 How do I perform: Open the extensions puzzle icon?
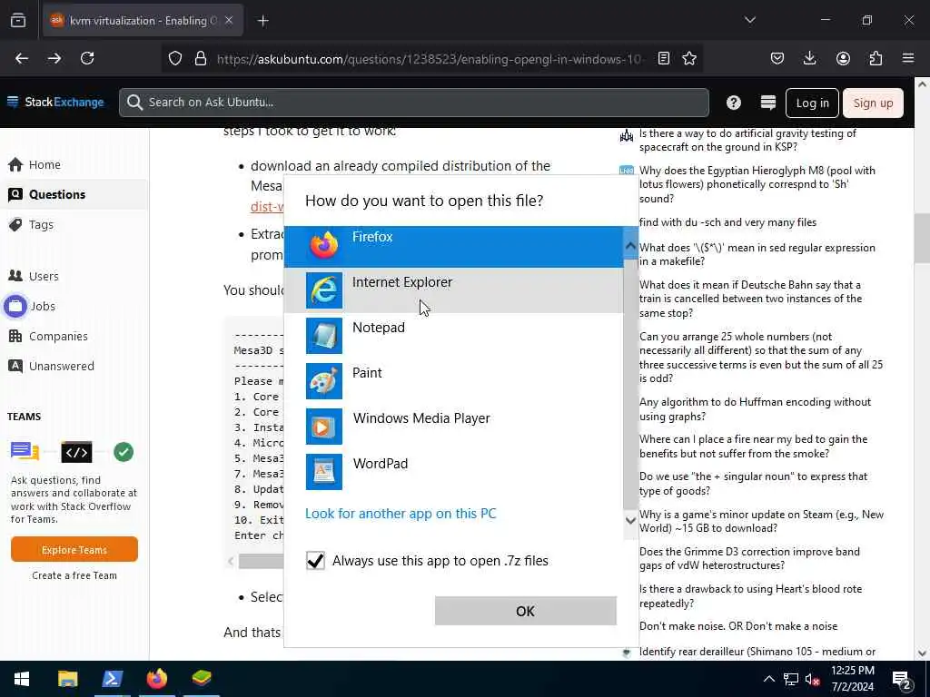pyautogui.click(x=876, y=58)
